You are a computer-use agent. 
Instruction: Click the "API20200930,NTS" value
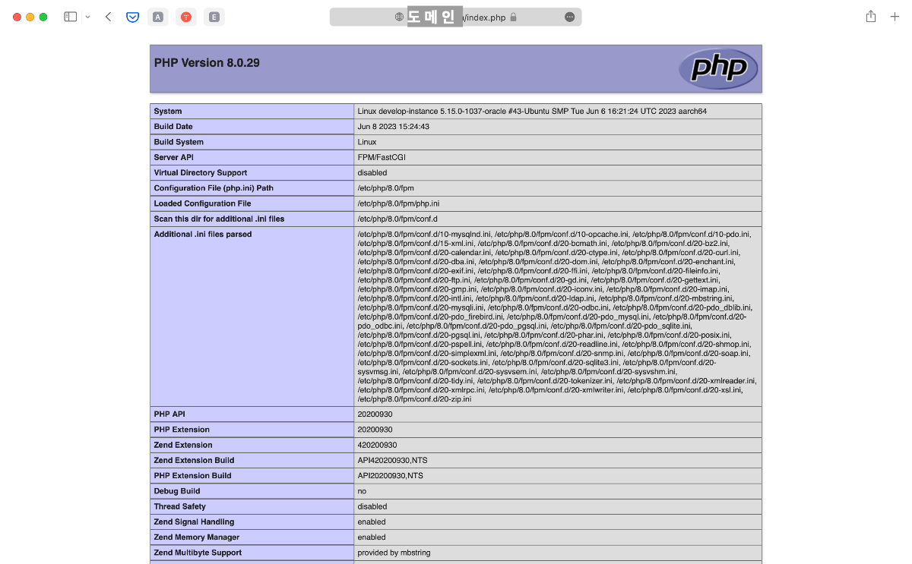[390, 476]
